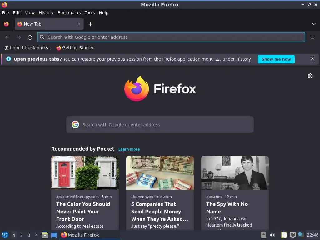
Task: Click the Firefox icon in title bar
Action: coord(4,4)
